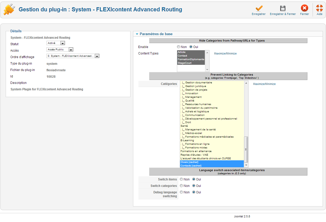326x222 pixels.
Task: Select Développement personnel et professionnel category
Action: [x=212, y=119]
